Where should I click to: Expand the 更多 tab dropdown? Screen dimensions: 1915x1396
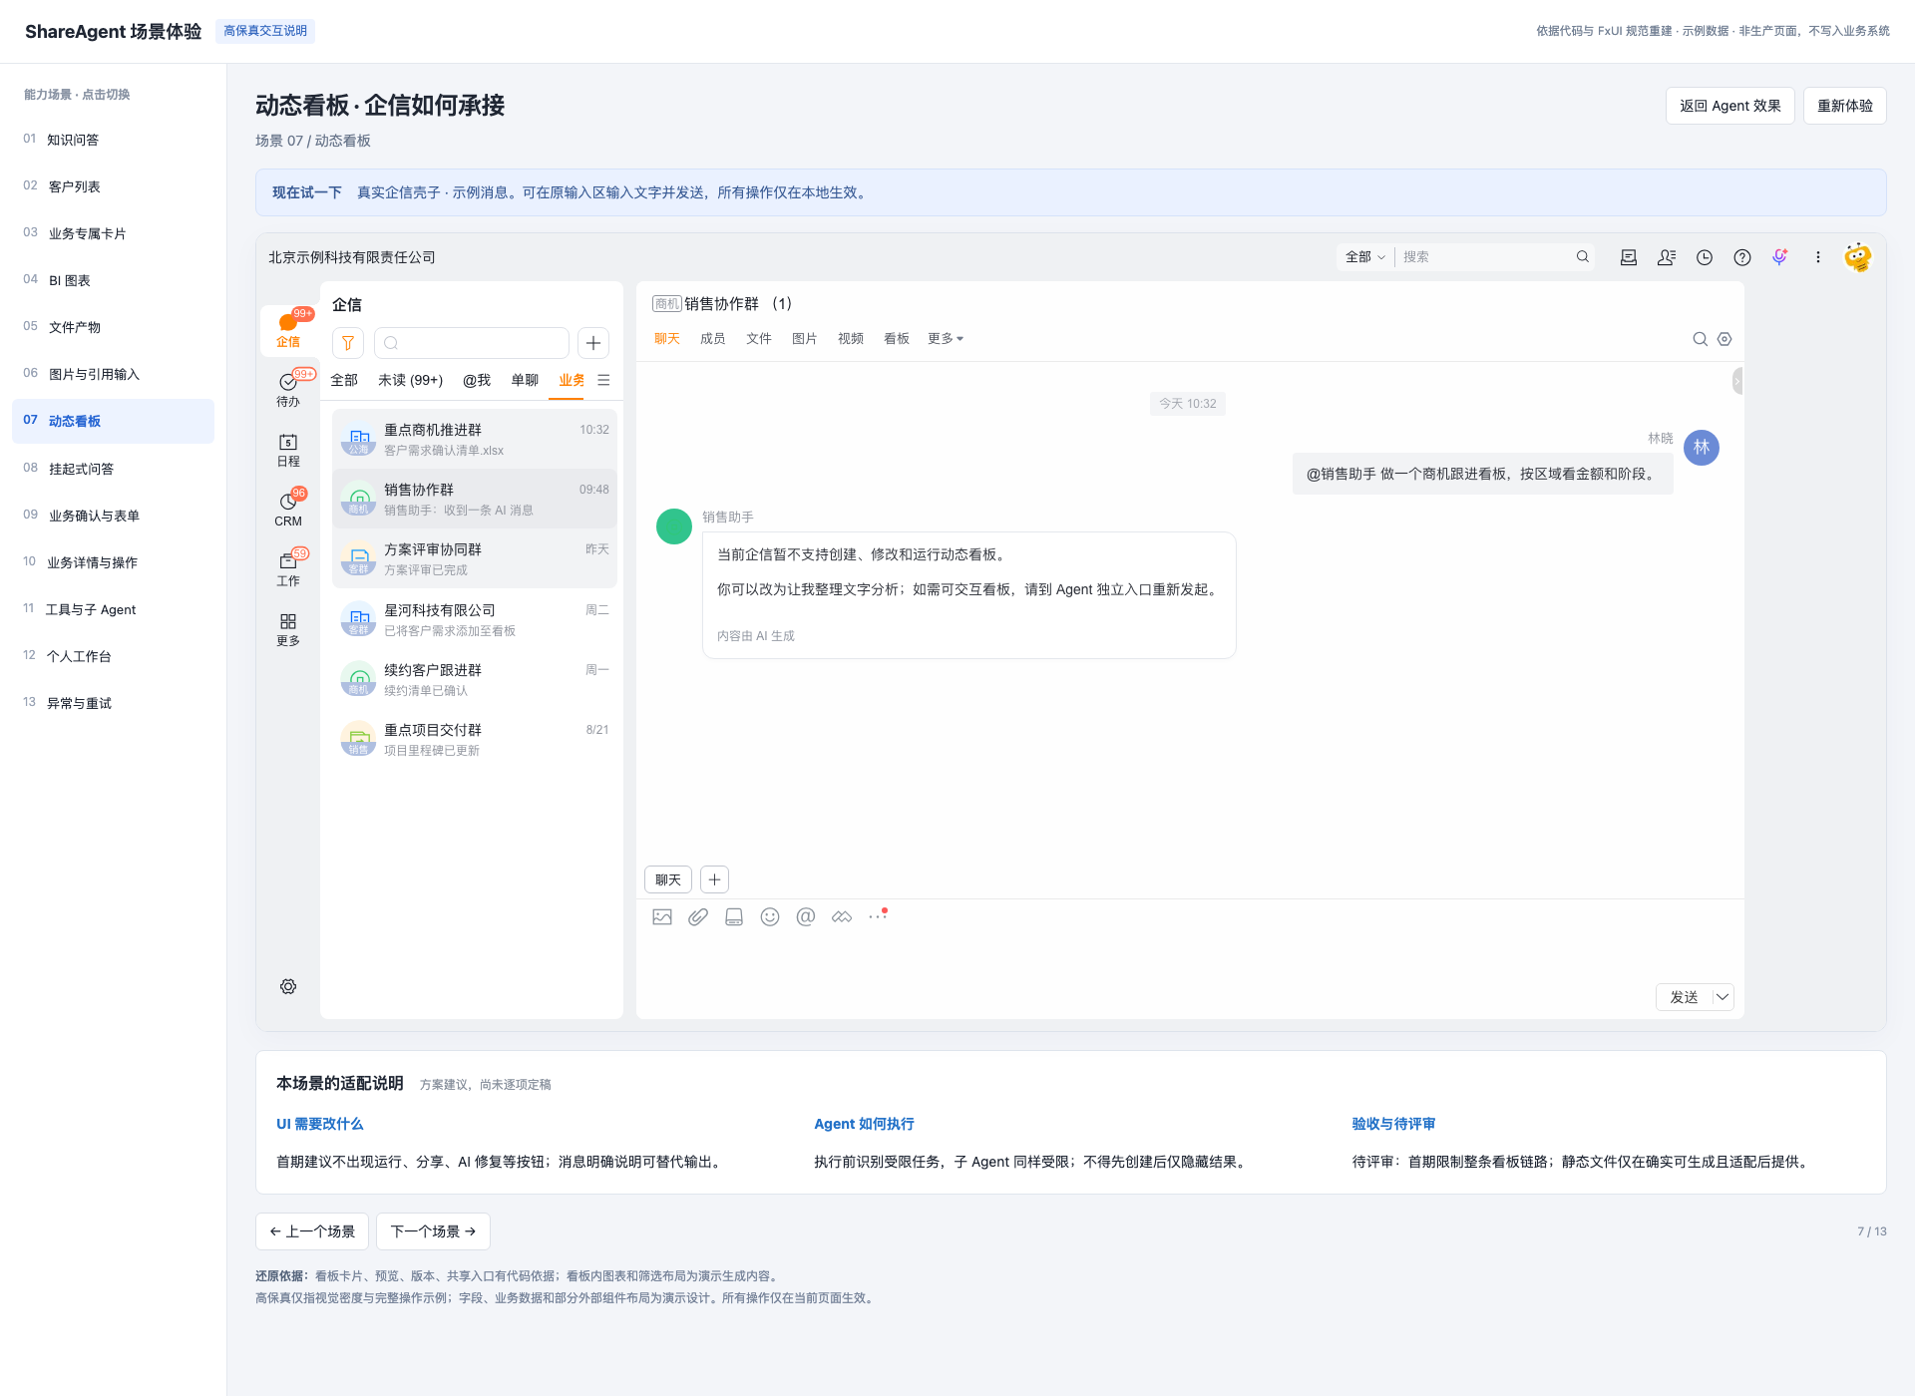[946, 339]
